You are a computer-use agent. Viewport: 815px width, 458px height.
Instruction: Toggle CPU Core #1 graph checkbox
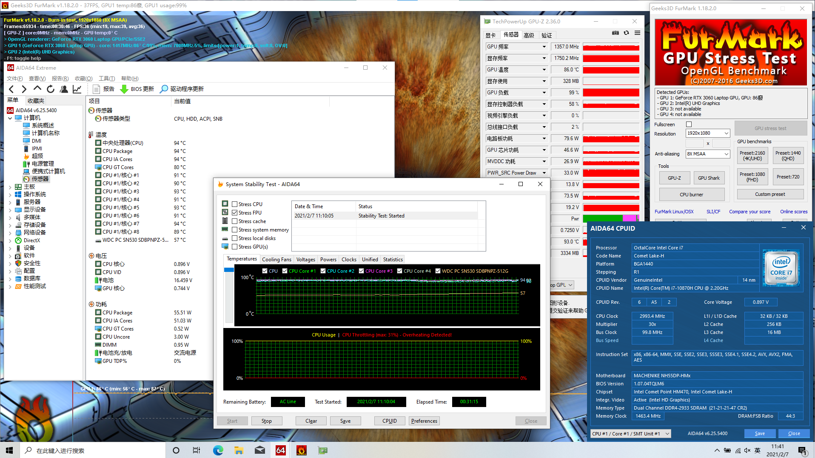[285, 271]
